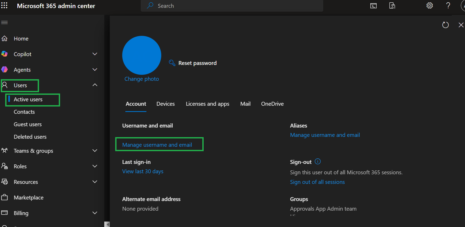465x227 pixels.
Task: Open the Licenses and apps tab
Action: coord(208,104)
